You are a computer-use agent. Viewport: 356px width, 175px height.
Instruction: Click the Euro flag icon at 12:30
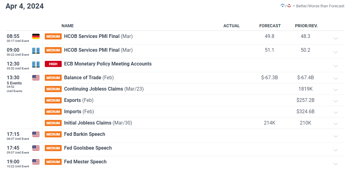pyautogui.click(x=36, y=64)
